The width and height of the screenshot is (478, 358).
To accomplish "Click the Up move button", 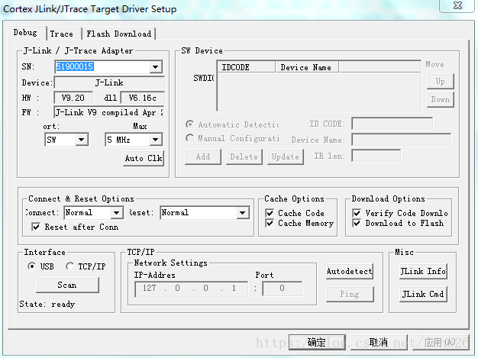I will (x=440, y=82).
